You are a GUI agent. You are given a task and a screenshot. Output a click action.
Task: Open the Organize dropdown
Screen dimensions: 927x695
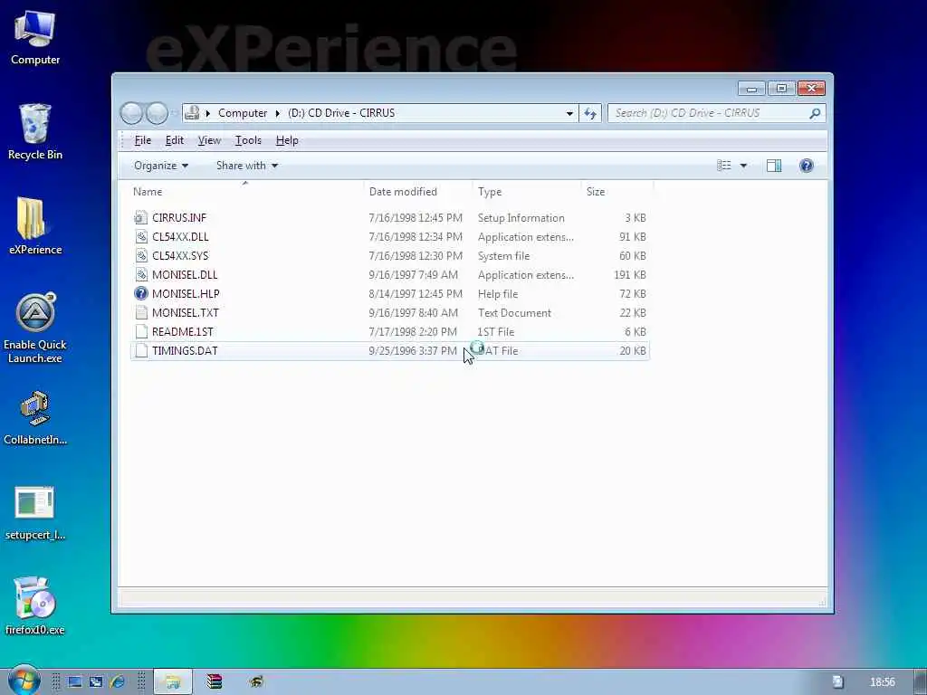click(161, 166)
